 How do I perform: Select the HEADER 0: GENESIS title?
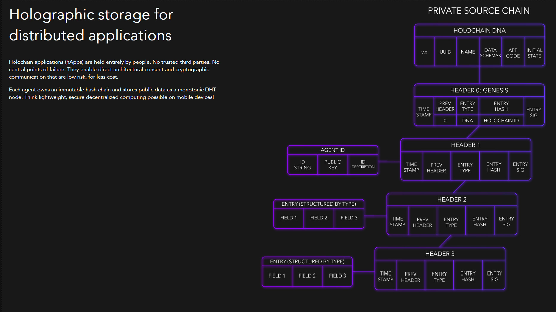[479, 90]
